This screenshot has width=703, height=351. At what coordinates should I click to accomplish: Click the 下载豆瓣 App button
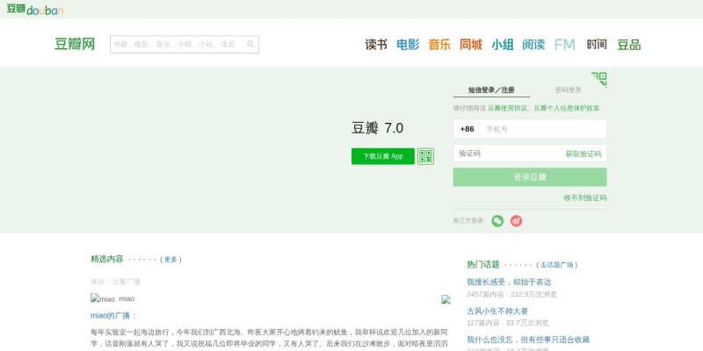(x=383, y=156)
